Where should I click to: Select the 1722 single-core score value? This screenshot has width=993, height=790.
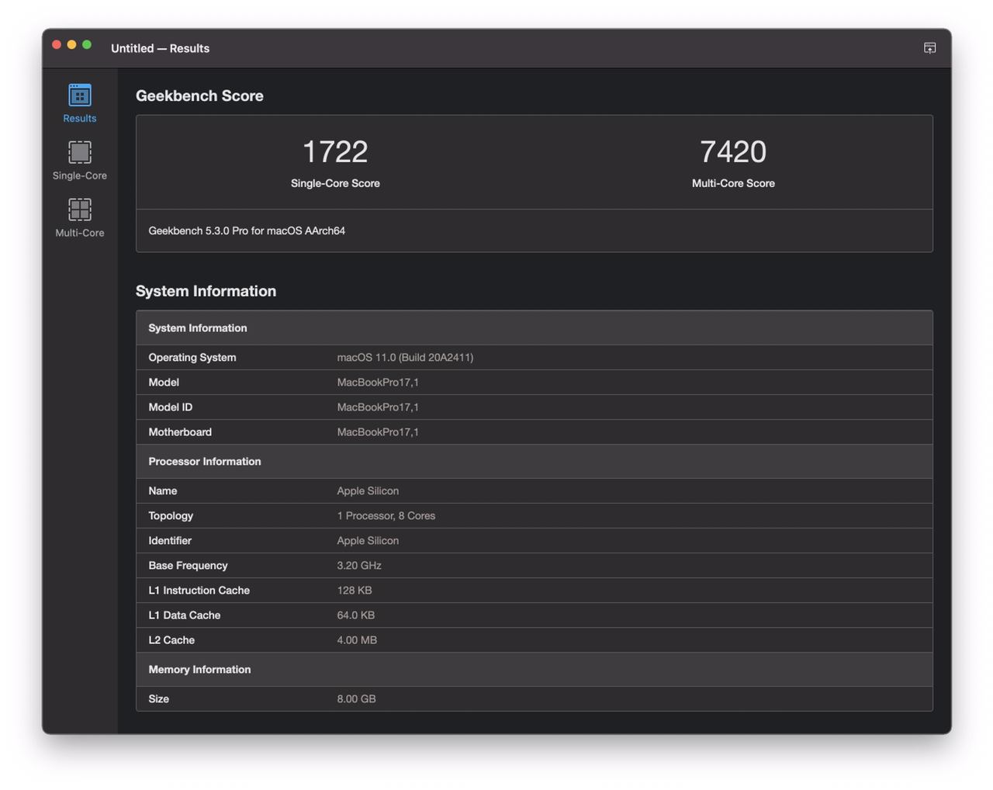[335, 151]
